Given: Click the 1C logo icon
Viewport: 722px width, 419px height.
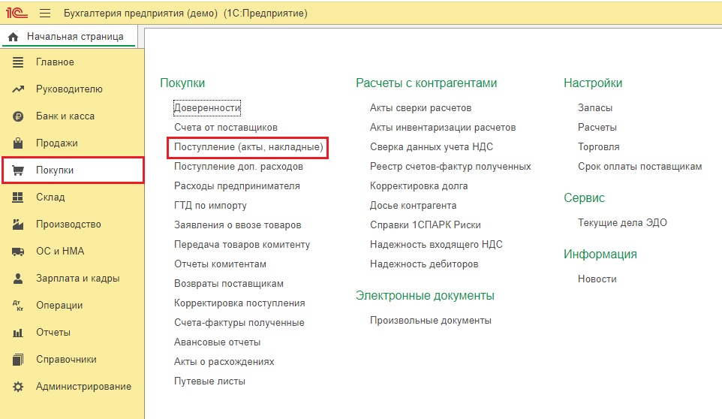Looking at the screenshot, I should tap(17, 13).
